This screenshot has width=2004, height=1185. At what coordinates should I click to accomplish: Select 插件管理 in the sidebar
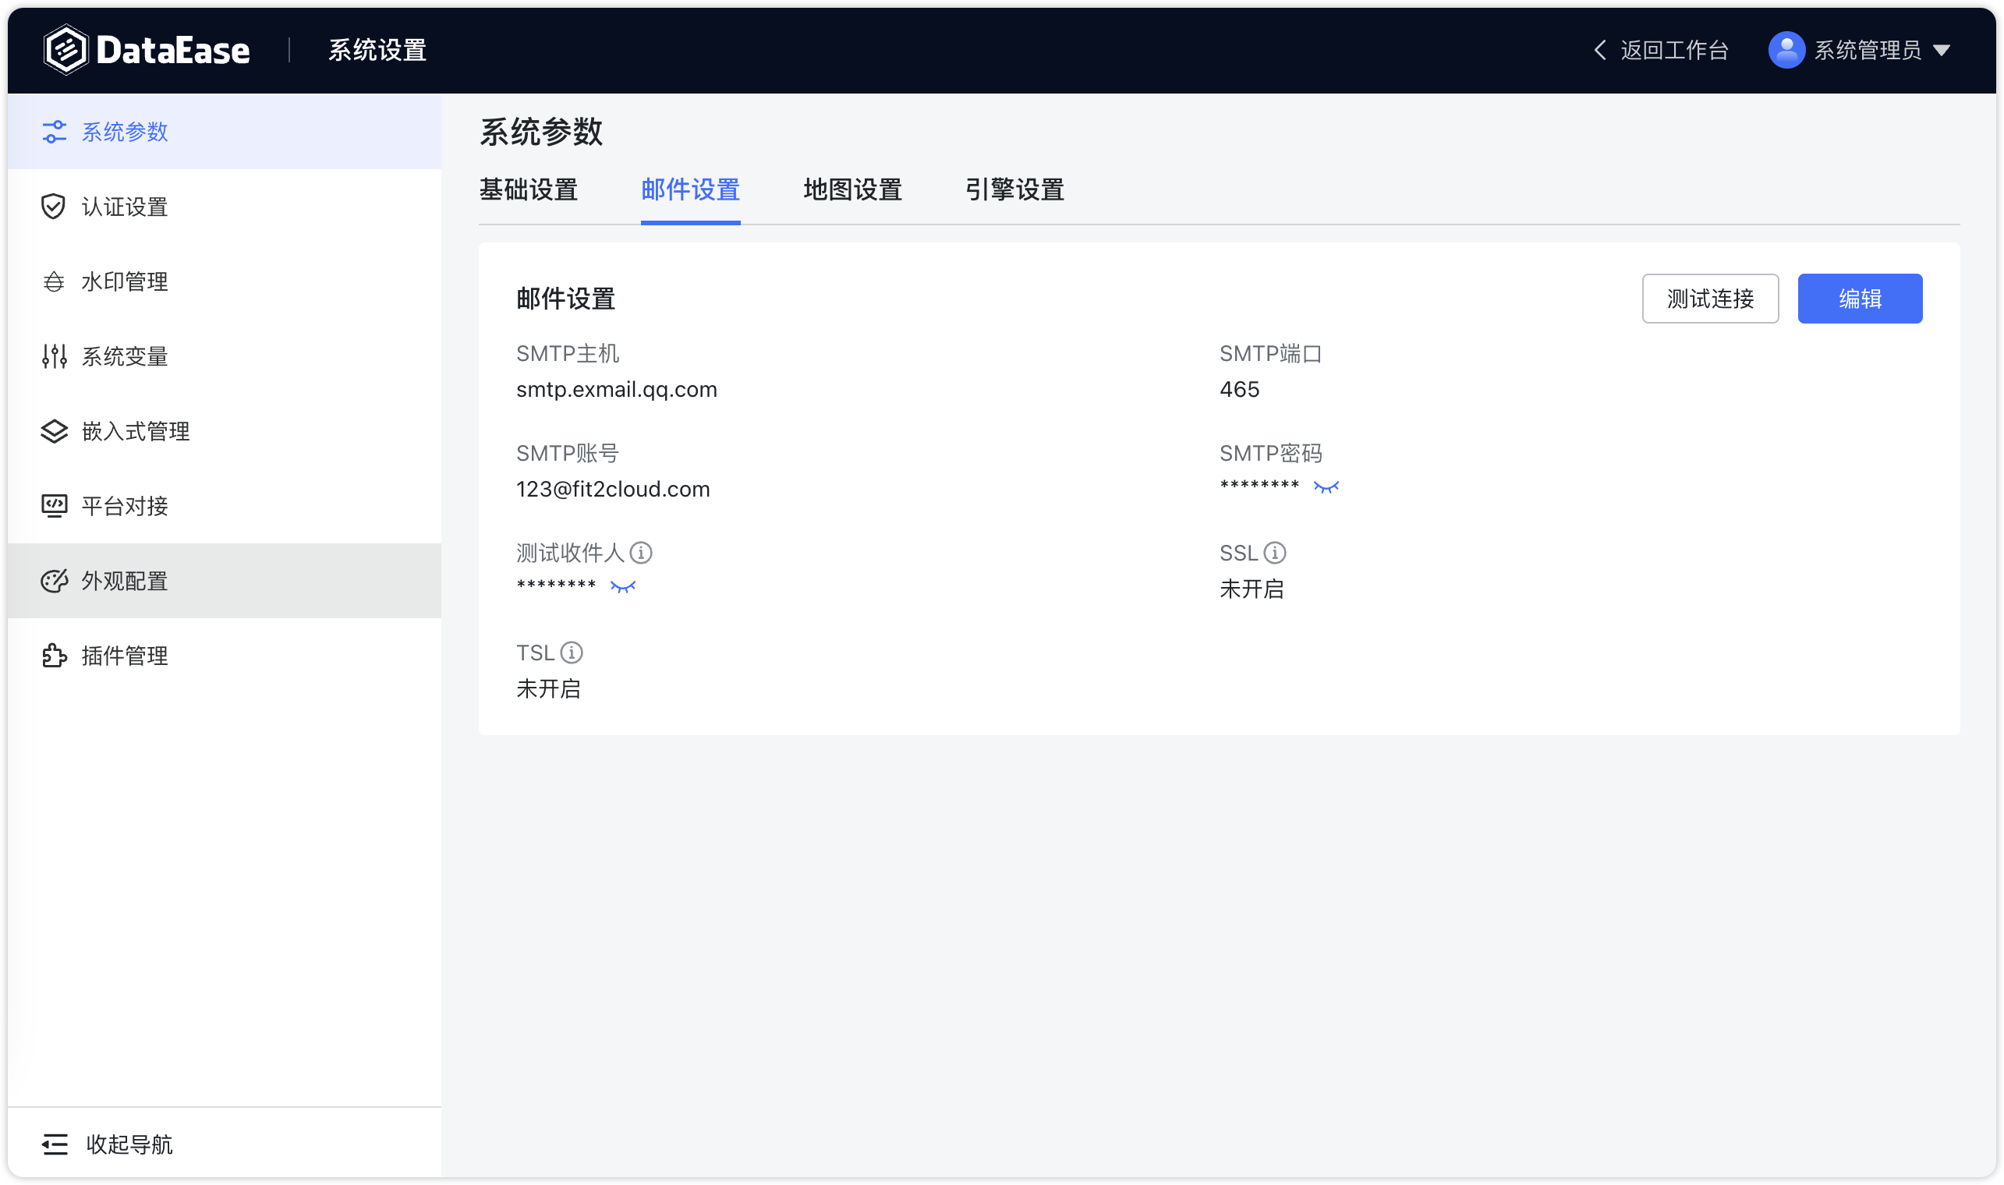225,656
